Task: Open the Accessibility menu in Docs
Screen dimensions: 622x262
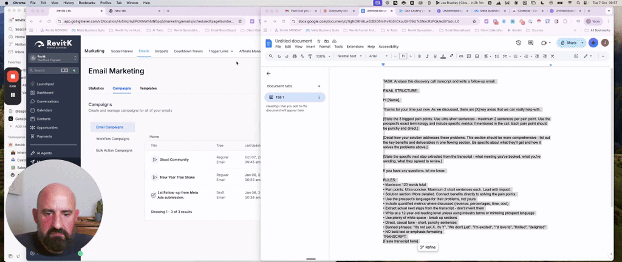Action: pyautogui.click(x=388, y=47)
